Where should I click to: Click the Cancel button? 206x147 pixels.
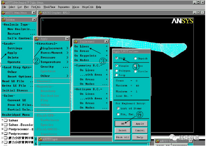tap(140, 130)
